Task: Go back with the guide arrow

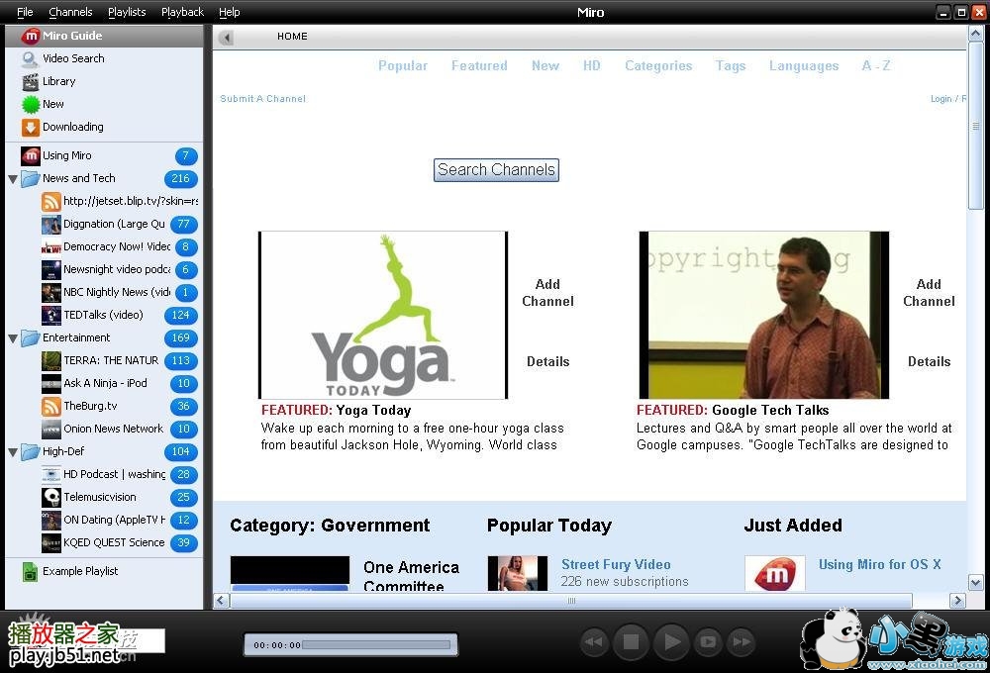Action: click(226, 38)
